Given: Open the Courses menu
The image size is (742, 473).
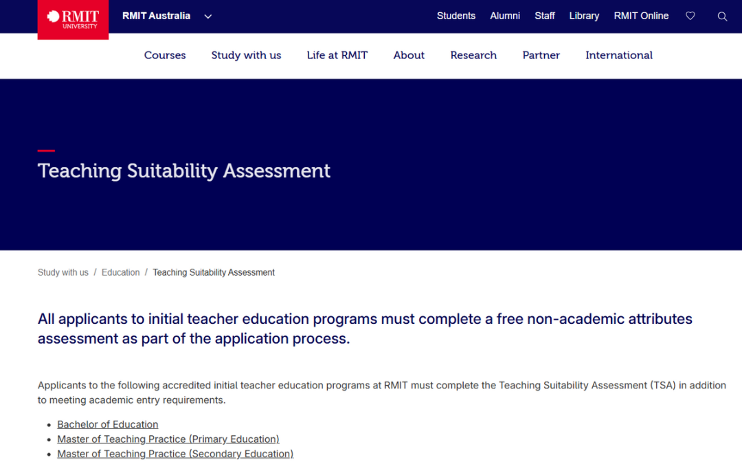Looking at the screenshot, I should click(165, 55).
